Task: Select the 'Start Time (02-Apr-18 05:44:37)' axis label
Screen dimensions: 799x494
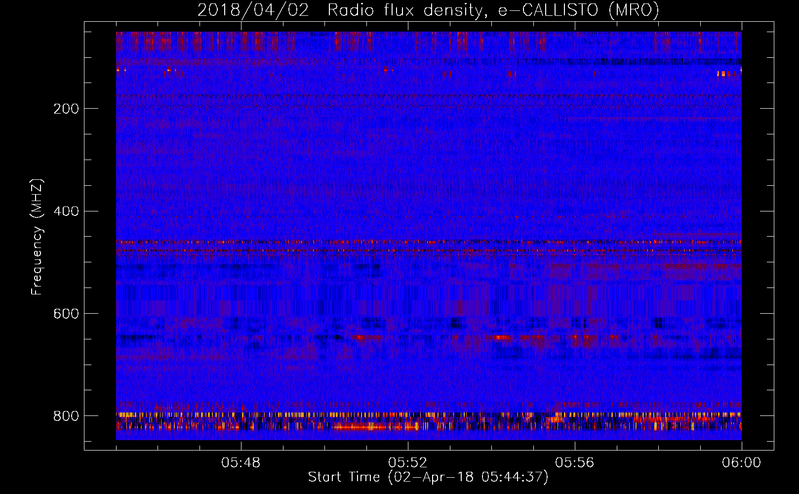Action: pyautogui.click(x=429, y=477)
